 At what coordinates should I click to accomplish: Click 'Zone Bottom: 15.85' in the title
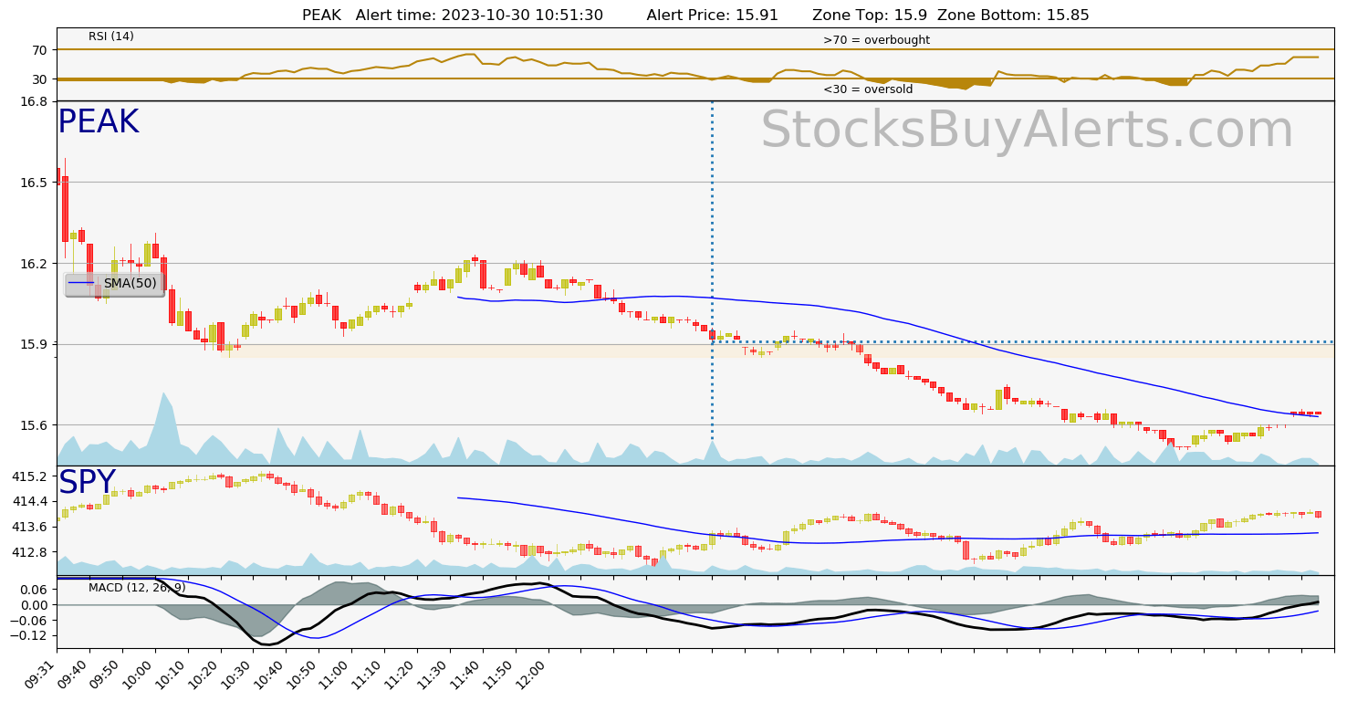pos(1013,16)
